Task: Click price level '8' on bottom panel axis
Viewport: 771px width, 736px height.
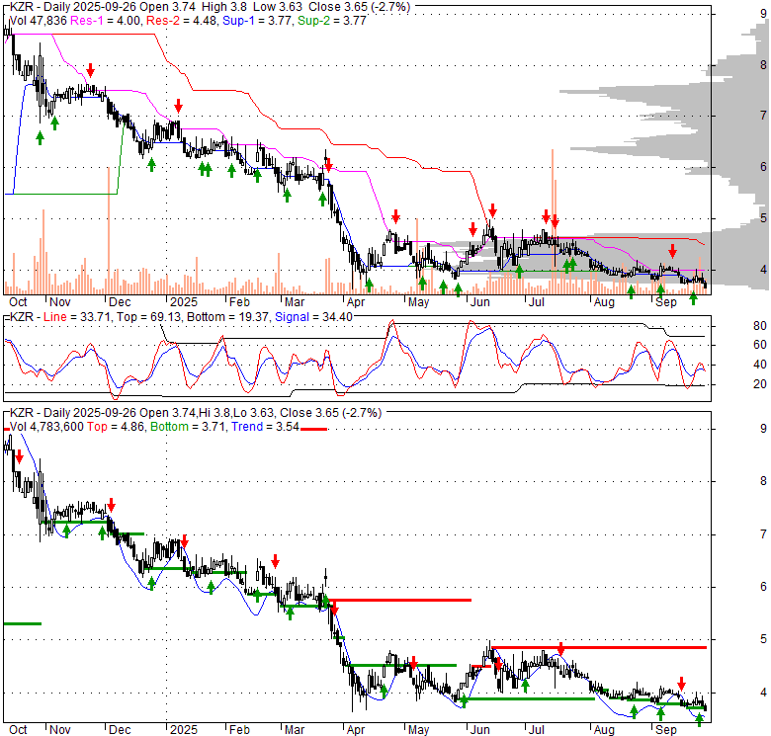Action: 763,481
